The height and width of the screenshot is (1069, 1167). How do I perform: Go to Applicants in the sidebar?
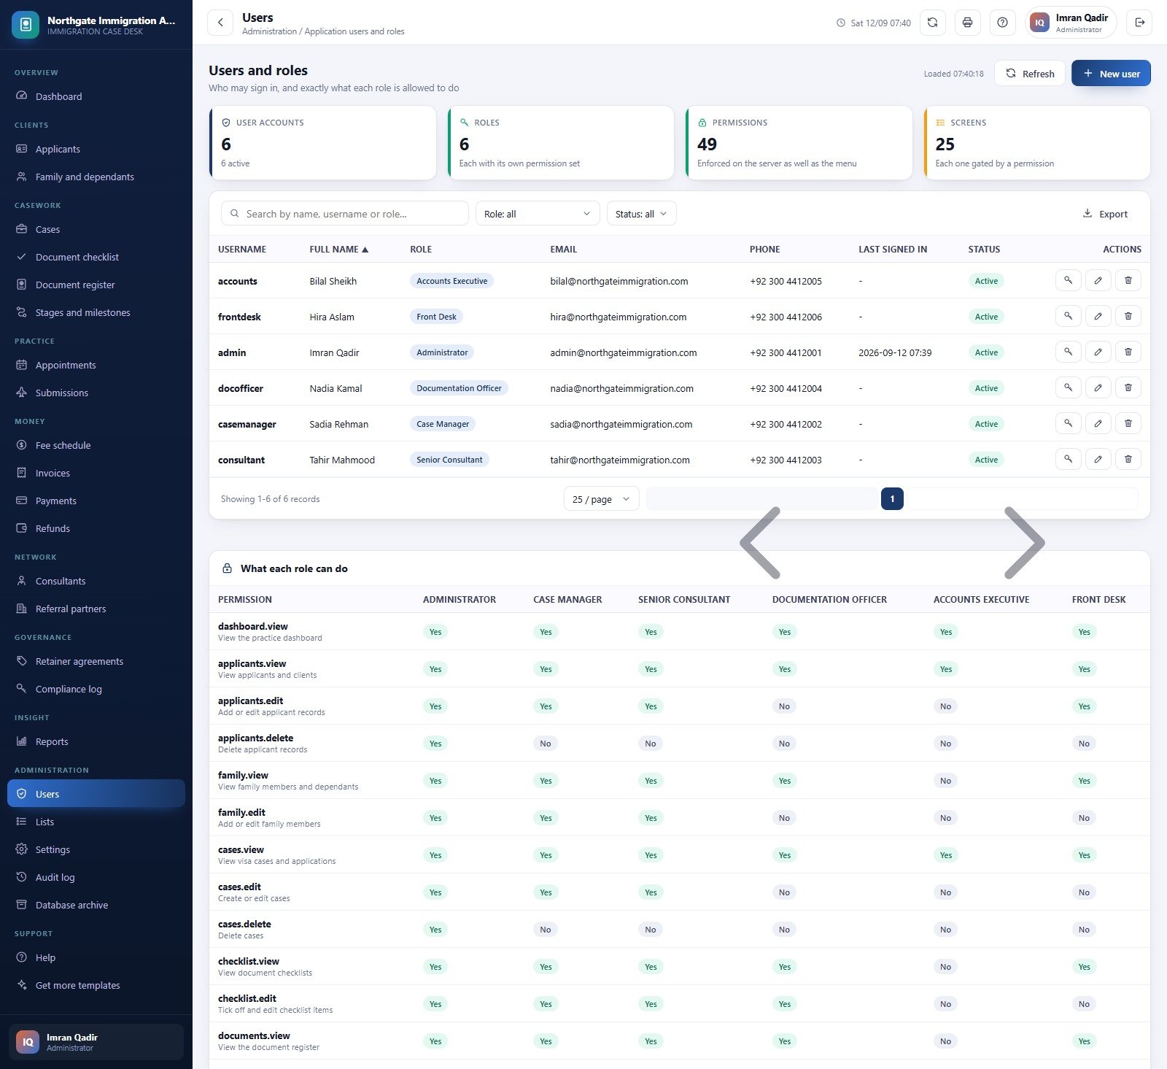pyautogui.click(x=96, y=149)
